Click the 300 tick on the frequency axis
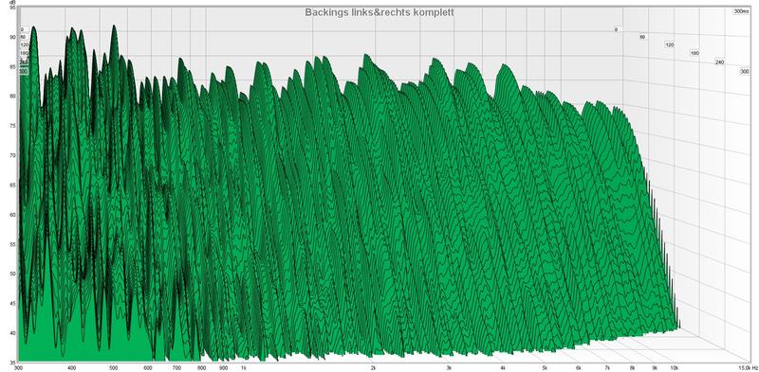 click(x=18, y=368)
